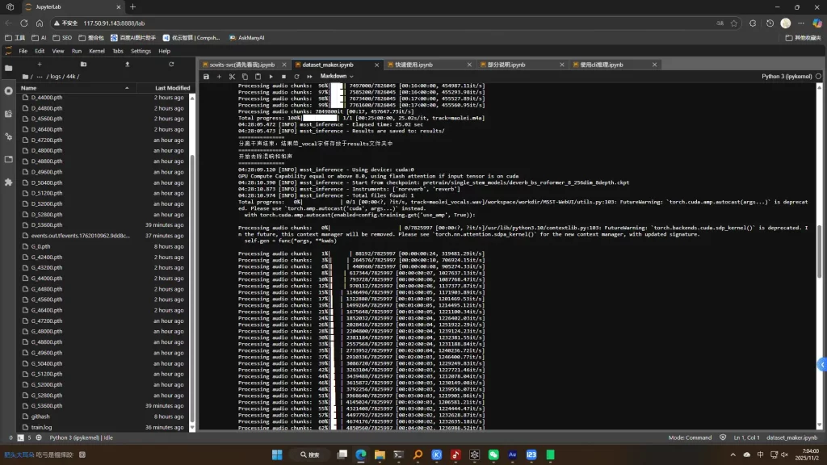Restart the kernel using the restart icon

297,77
